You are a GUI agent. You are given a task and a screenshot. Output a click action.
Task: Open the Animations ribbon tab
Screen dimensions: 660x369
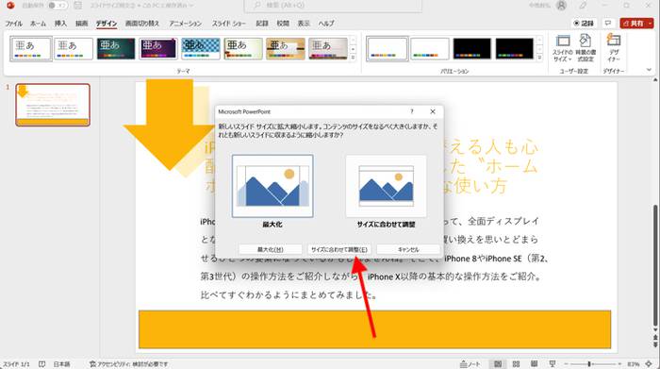click(x=186, y=24)
